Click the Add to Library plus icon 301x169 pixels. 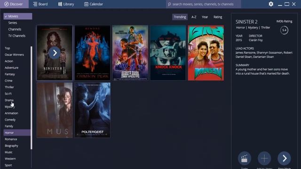pos(264,158)
